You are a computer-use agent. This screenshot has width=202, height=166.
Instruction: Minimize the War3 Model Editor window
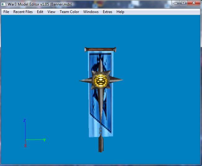pyautogui.click(x=176, y=3)
